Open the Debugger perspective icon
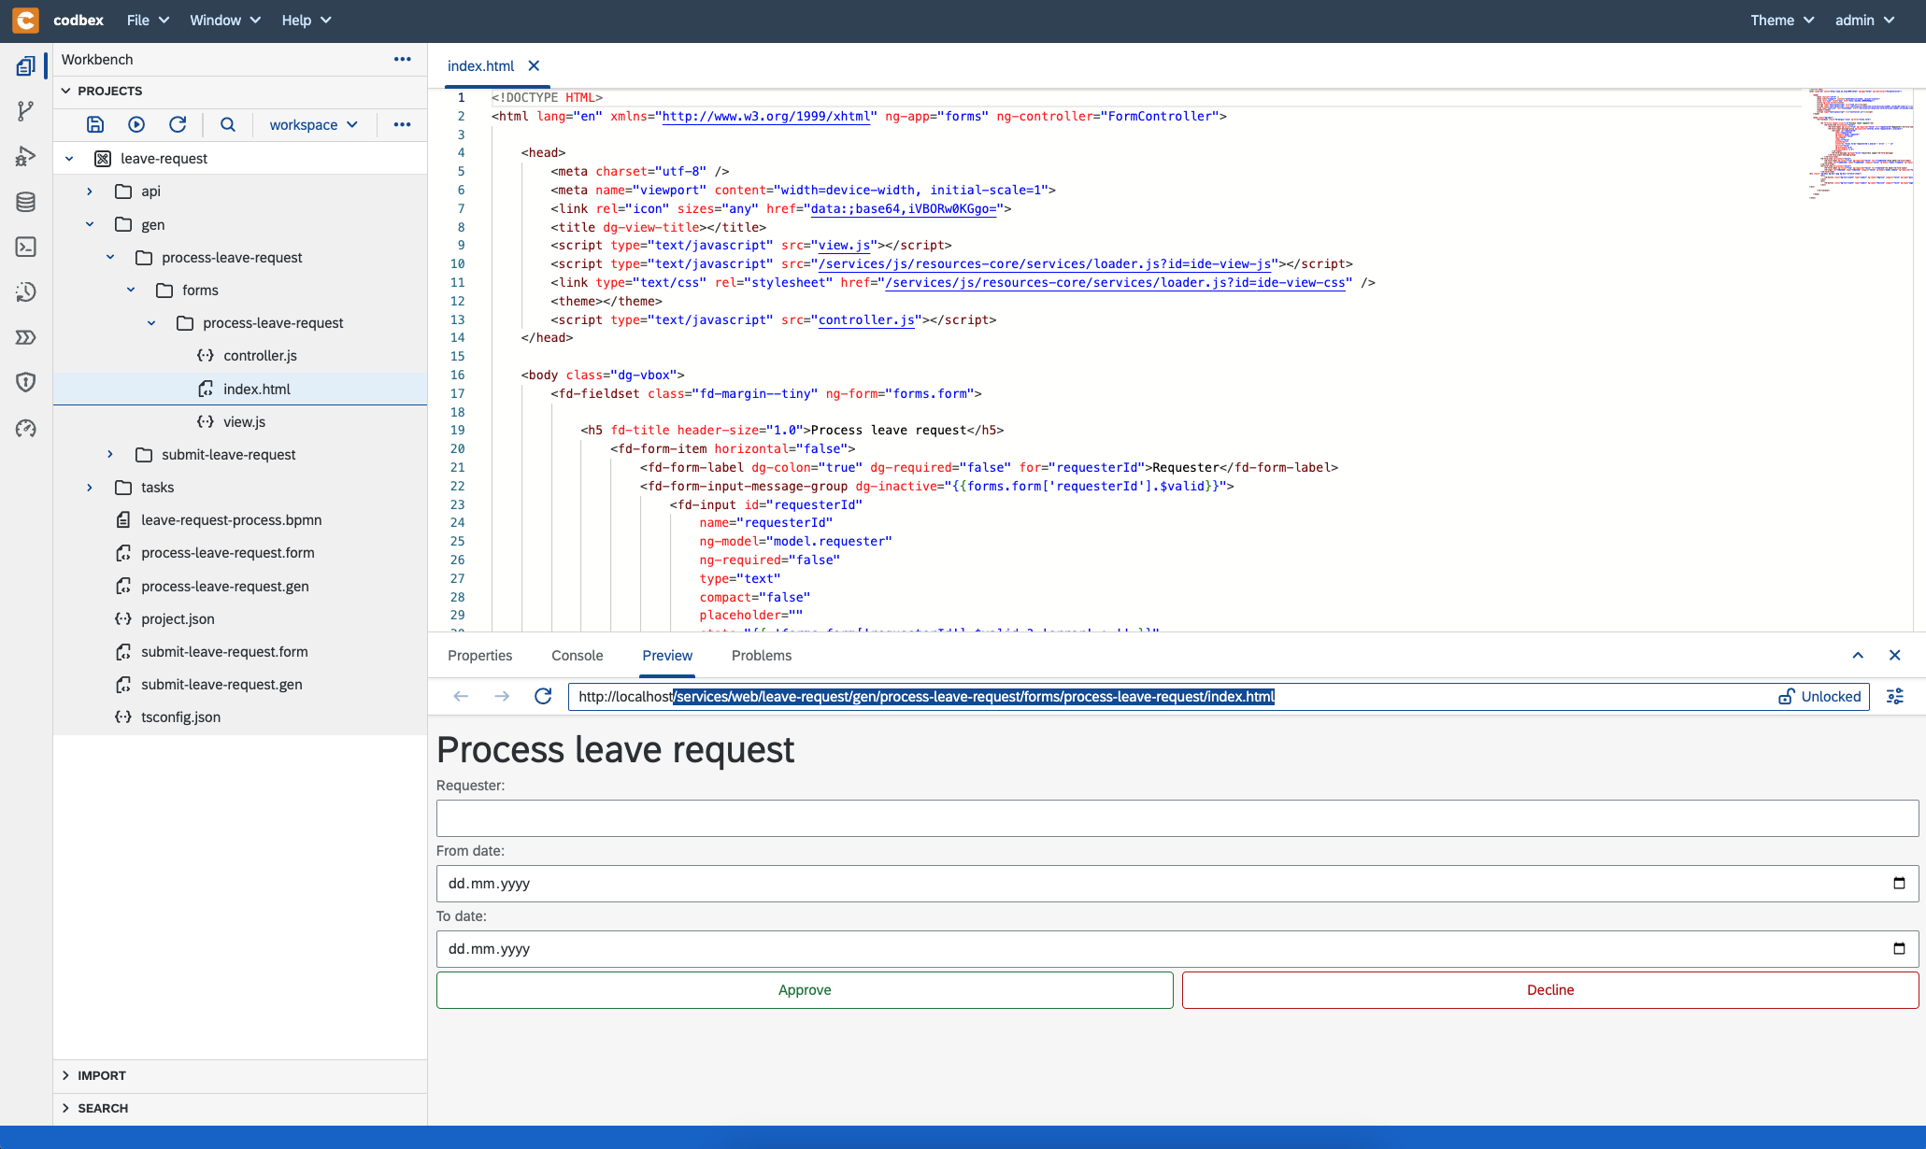1926x1149 pixels. 26,156
